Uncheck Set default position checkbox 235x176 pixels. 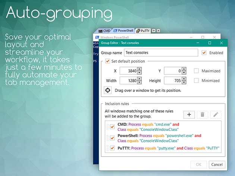tap(108, 61)
